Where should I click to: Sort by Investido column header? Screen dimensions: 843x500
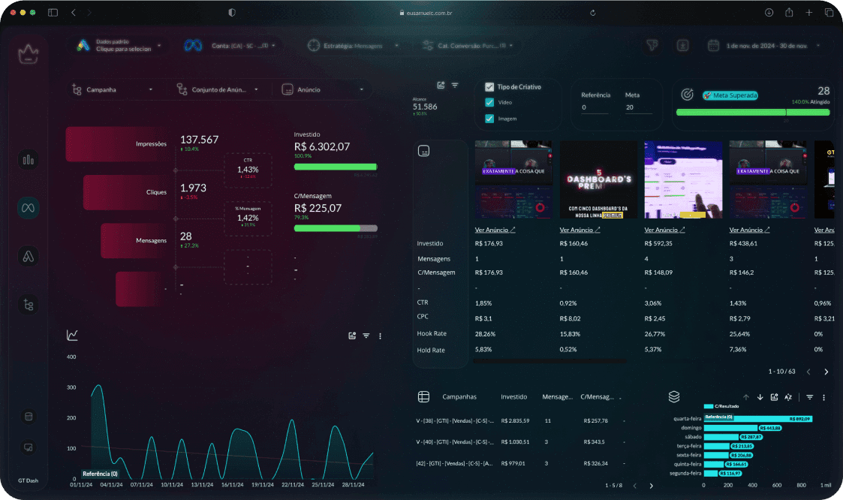514,397
